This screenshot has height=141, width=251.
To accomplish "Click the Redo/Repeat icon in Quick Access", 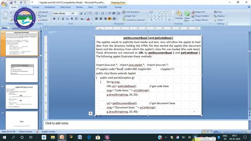I will pos(21,2).
